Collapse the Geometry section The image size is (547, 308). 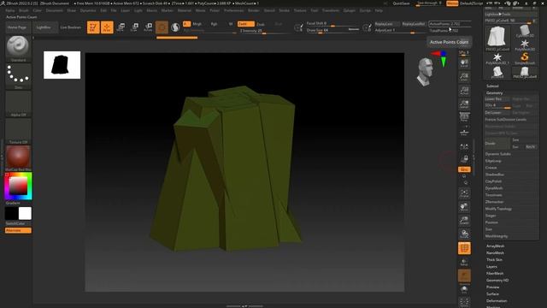494,93
